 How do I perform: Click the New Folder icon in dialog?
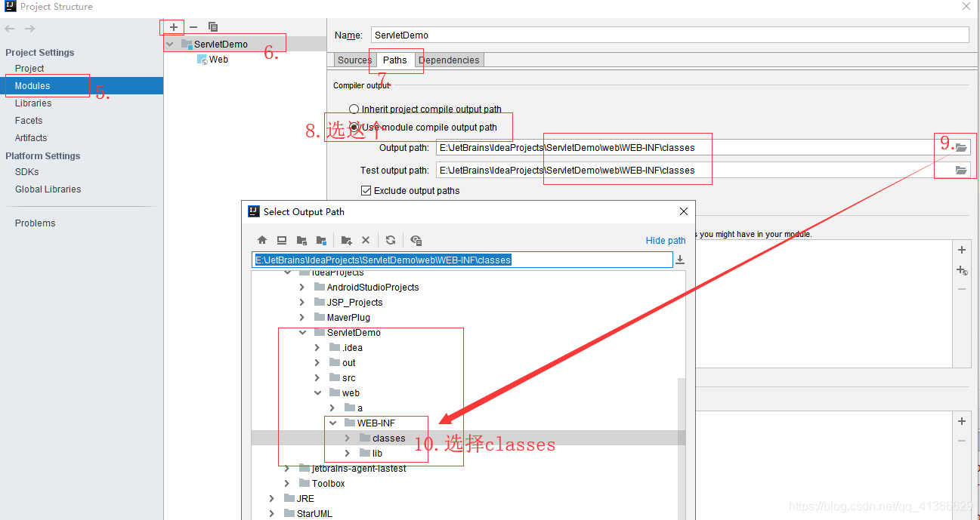coord(347,240)
